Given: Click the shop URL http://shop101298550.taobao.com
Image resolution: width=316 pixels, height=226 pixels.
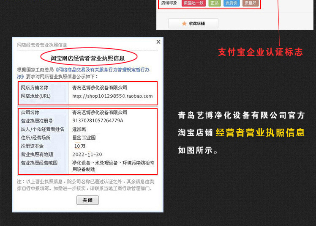Looking at the screenshot, I should pos(112,96).
